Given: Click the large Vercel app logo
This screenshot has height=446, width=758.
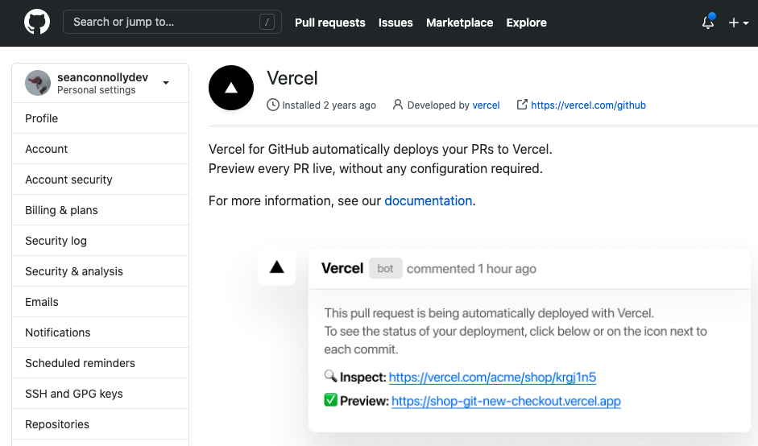Looking at the screenshot, I should (x=231, y=88).
